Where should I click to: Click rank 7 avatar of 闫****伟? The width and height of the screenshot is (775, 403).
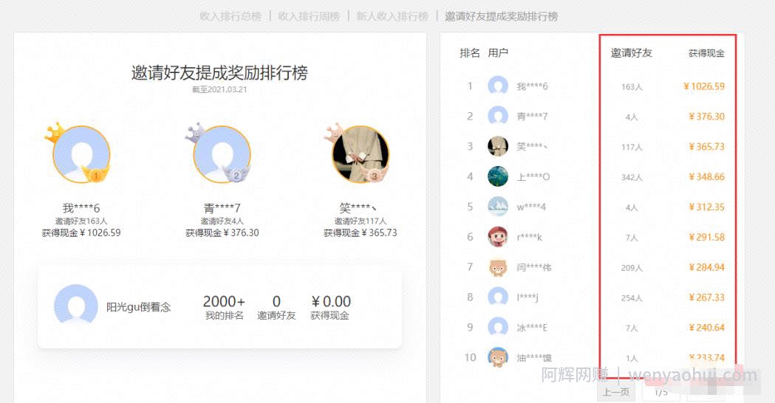[498, 267]
